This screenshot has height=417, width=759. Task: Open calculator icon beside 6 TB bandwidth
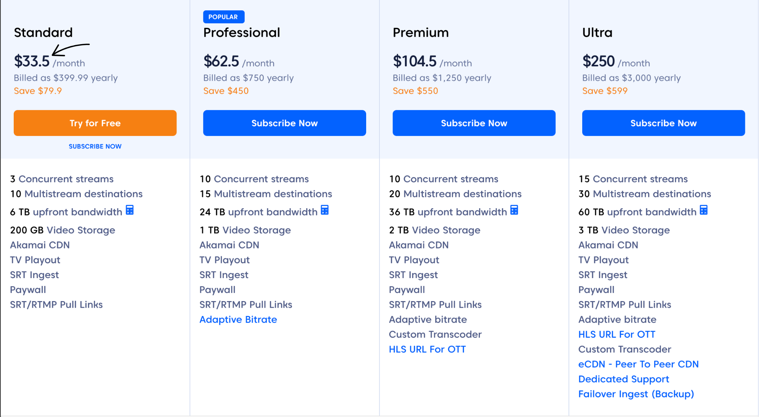(x=130, y=210)
